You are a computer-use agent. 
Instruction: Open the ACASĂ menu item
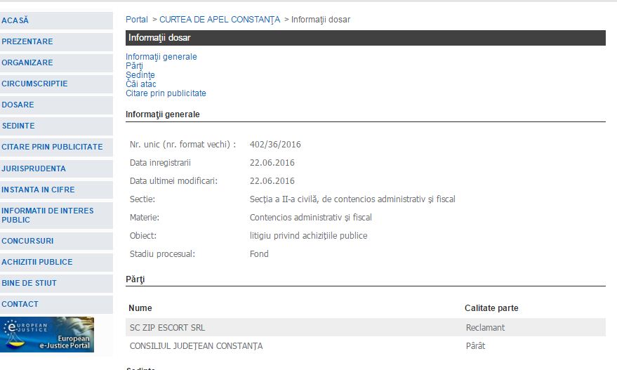(x=15, y=20)
